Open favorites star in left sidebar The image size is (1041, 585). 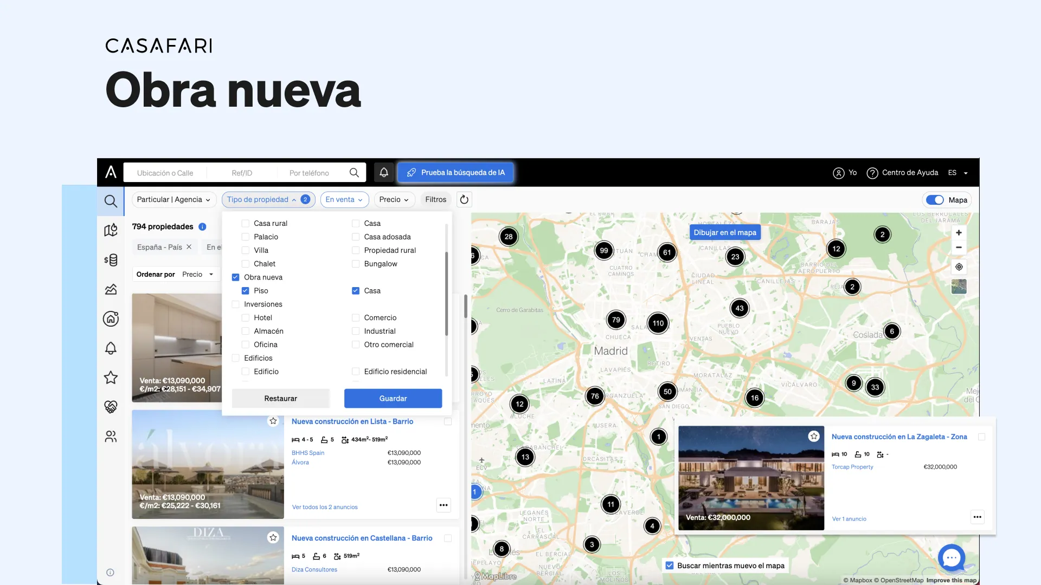[x=111, y=377]
